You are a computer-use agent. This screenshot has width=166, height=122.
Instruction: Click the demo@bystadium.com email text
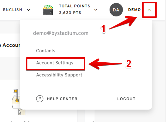pos(61,33)
